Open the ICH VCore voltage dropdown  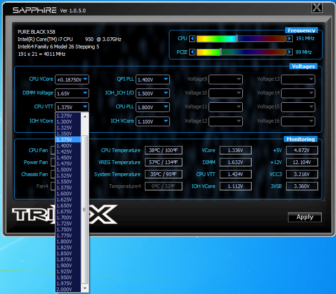pyautogui.click(x=153, y=122)
